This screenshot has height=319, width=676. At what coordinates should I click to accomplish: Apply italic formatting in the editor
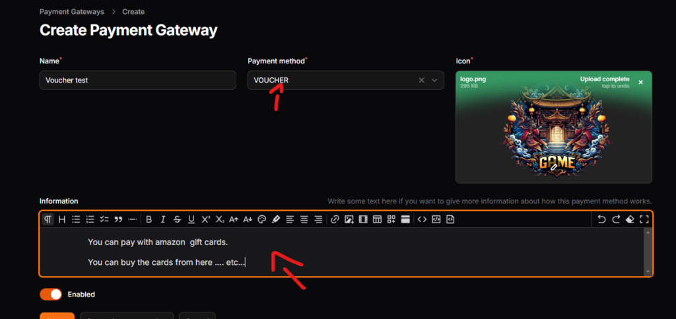coord(163,219)
